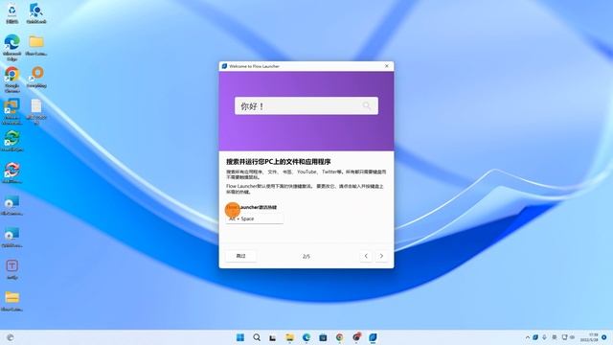
Task: Select the desktop icon with red circular arrows
Action: (x=12, y=172)
